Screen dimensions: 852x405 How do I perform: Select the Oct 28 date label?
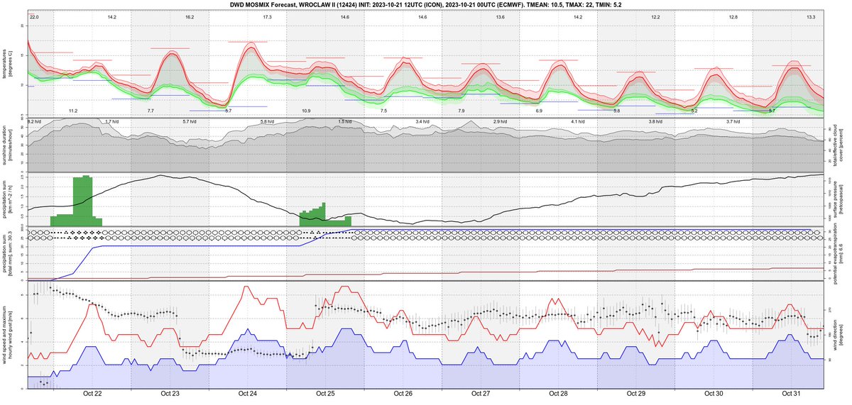(x=559, y=394)
